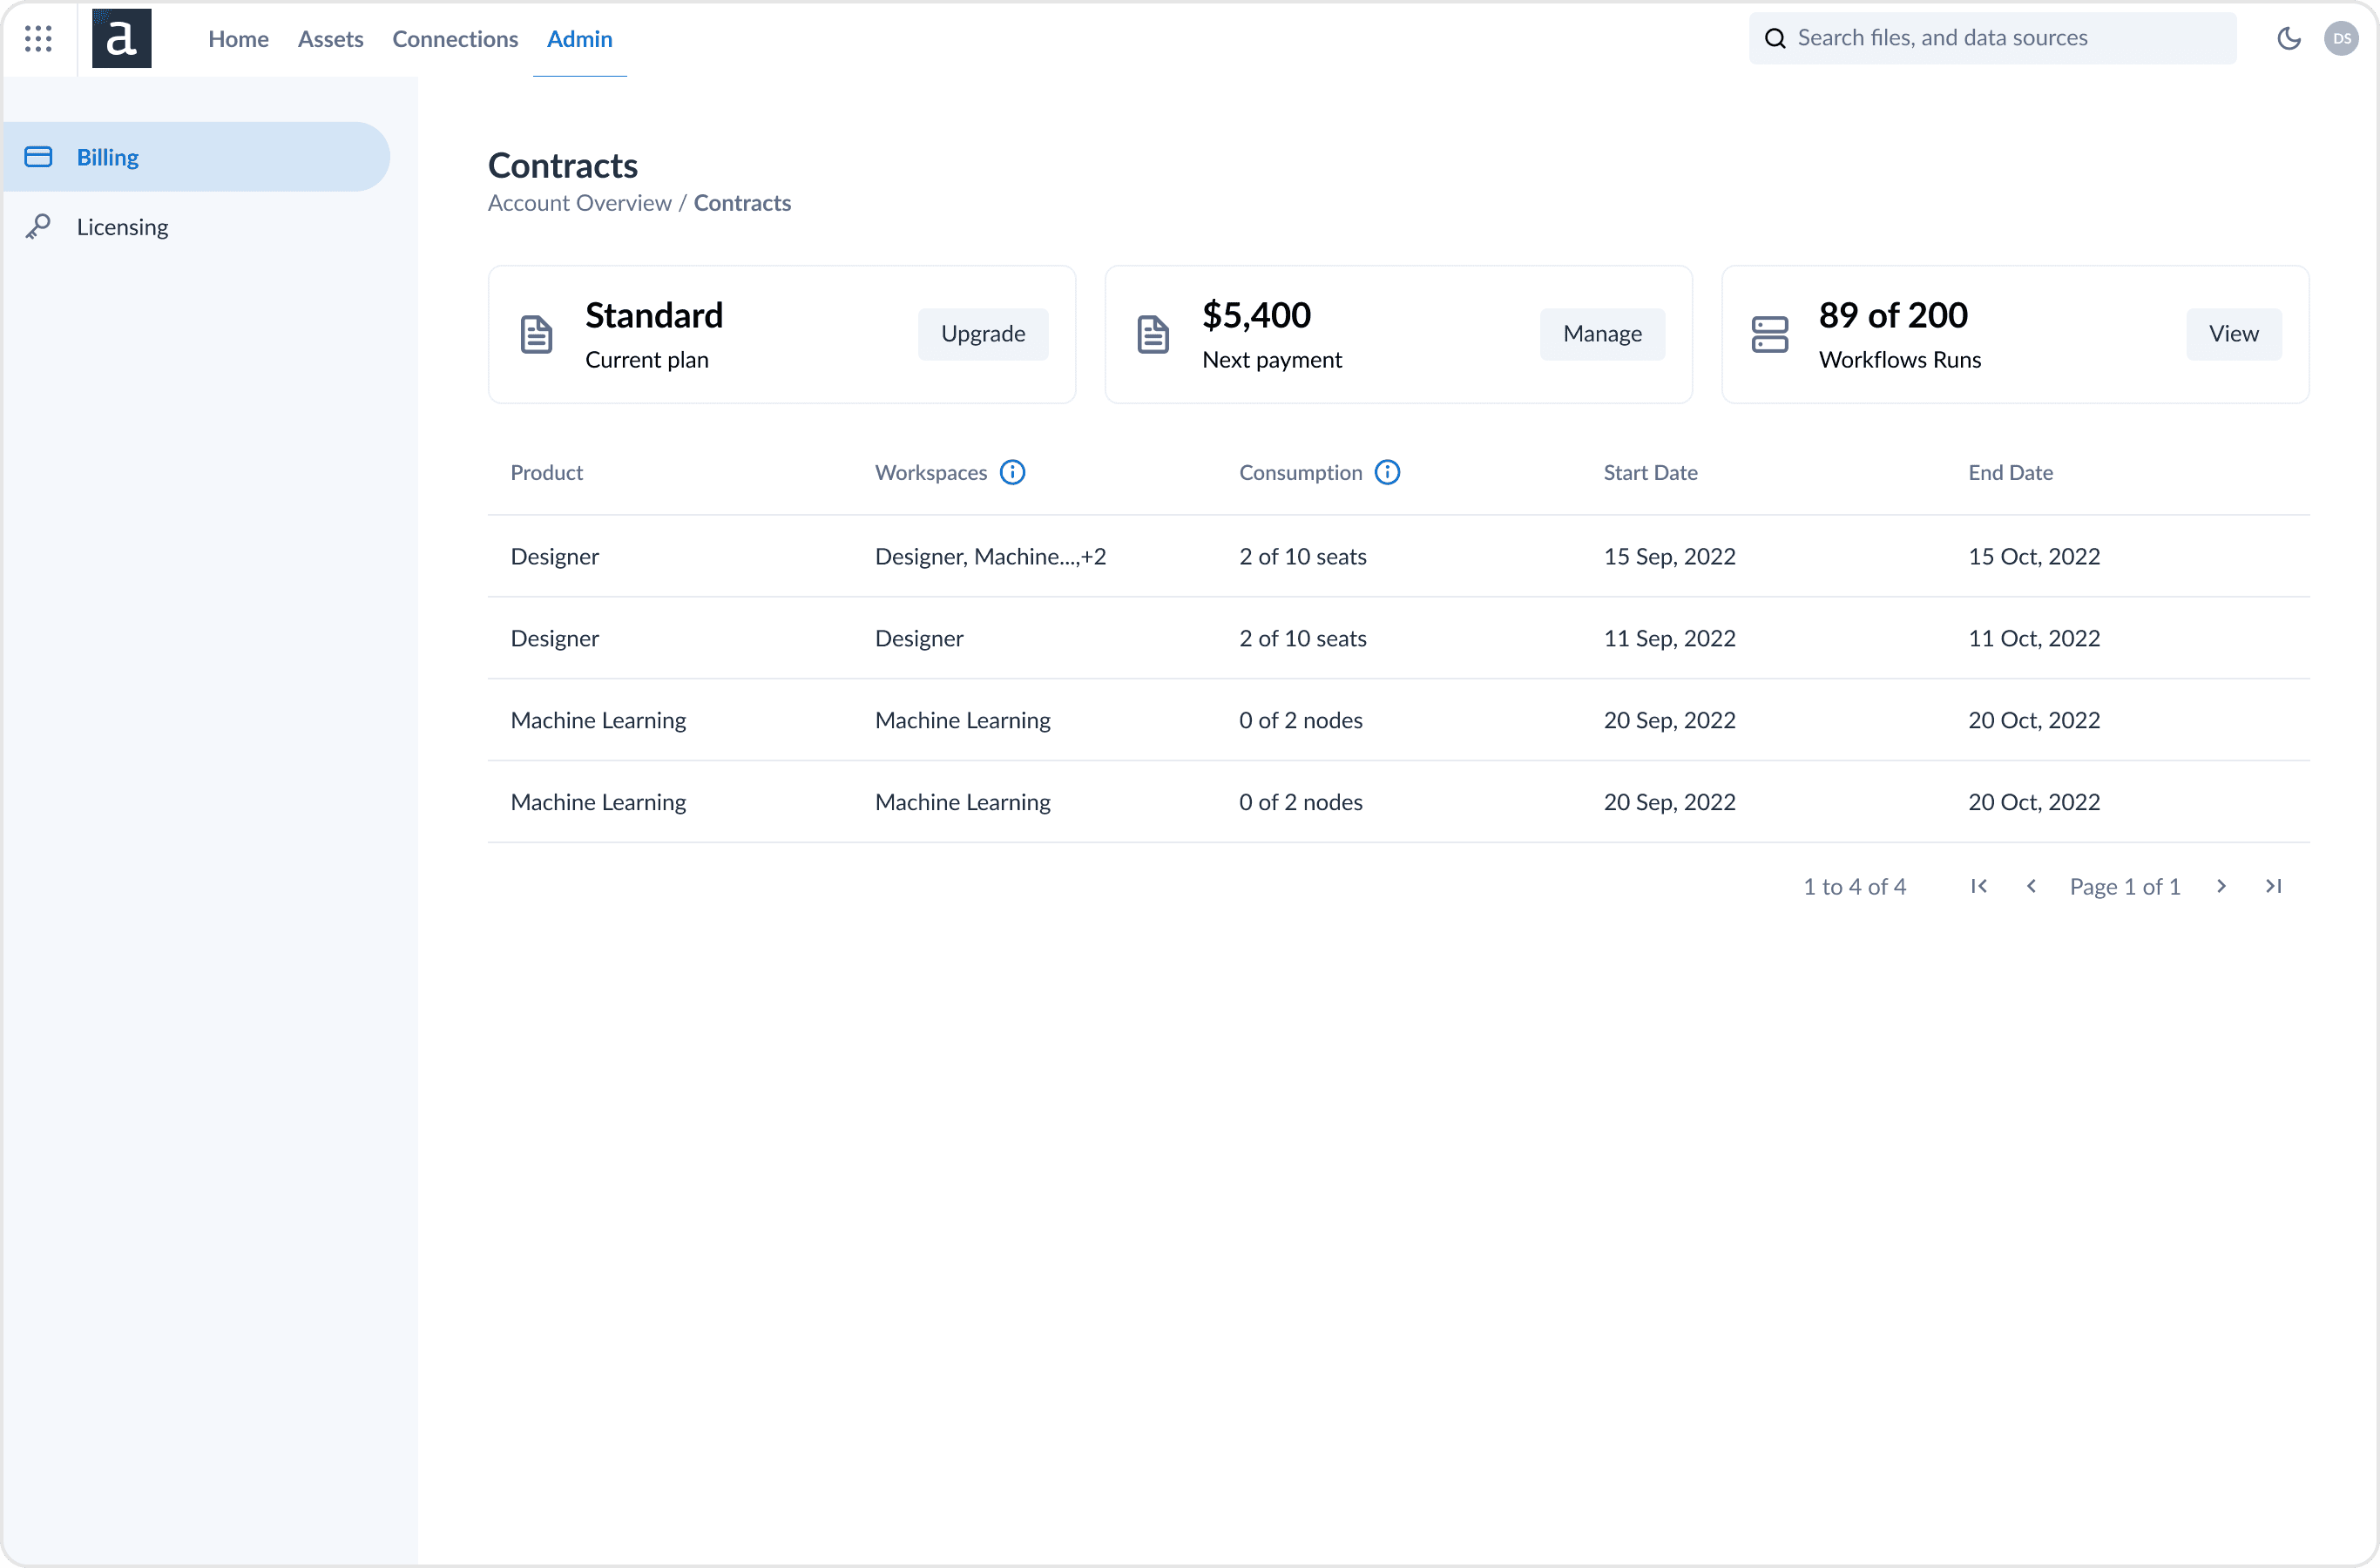This screenshot has width=2380, height=1568.
Task: Go to next page arrow
Action: (x=2221, y=886)
